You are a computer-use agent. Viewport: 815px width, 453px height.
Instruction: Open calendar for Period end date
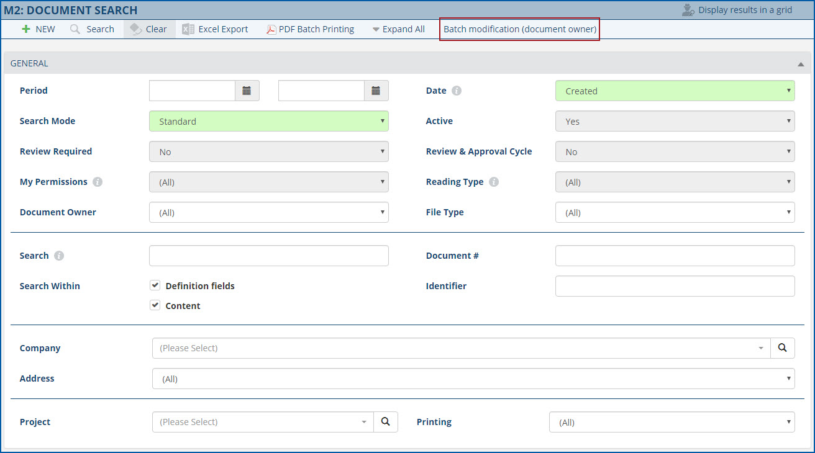point(376,91)
